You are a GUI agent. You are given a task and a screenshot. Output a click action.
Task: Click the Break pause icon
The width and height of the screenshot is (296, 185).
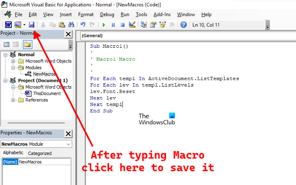coord(113,24)
